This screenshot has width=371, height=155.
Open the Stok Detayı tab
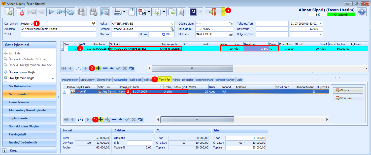coord(87,80)
